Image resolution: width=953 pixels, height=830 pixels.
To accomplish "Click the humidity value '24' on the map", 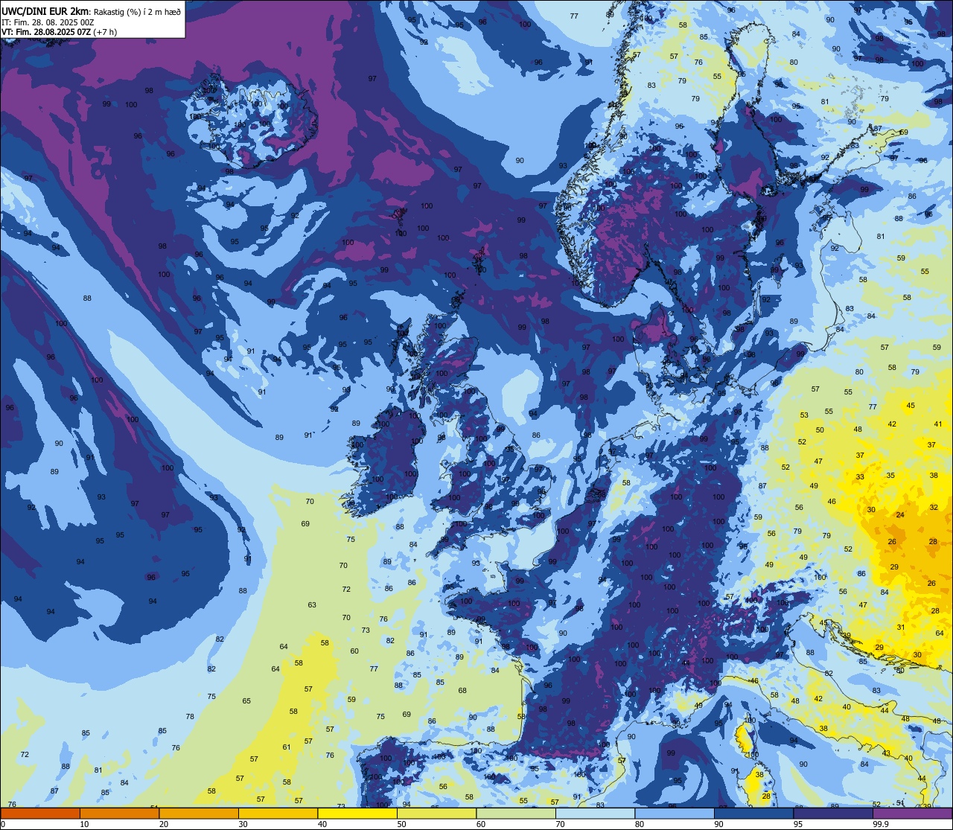I will 900,515.
